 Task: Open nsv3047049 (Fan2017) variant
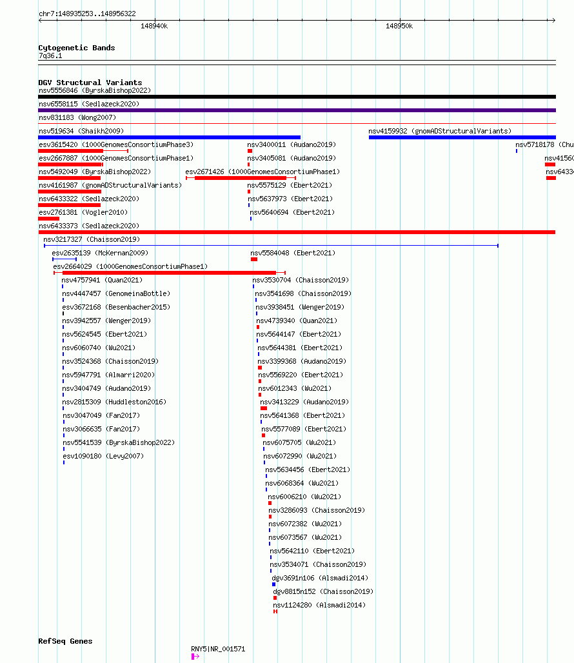(x=101, y=415)
